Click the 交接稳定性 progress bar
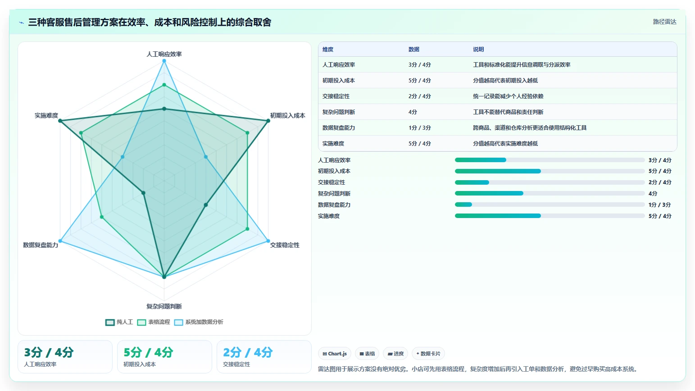 click(550, 182)
